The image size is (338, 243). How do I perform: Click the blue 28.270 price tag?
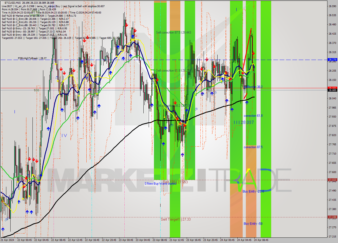[x=332, y=60]
